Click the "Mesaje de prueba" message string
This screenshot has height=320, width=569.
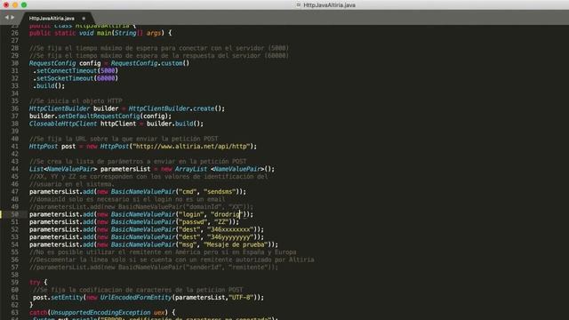coord(236,244)
